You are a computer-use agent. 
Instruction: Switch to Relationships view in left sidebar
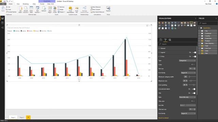(x=2, y=28)
